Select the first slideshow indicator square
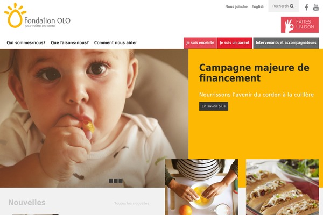The width and height of the screenshot is (323, 215). click(x=111, y=181)
